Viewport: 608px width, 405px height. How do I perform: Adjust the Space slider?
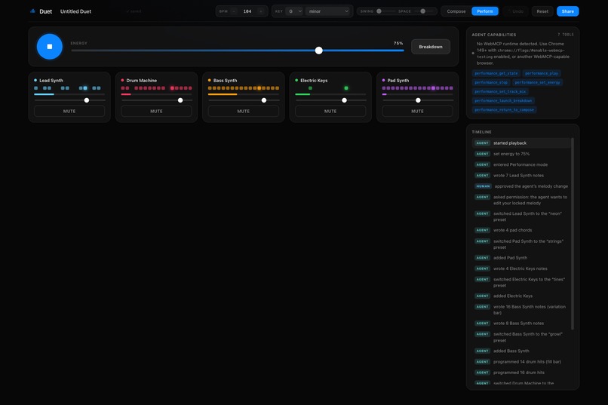[x=423, y=11]
